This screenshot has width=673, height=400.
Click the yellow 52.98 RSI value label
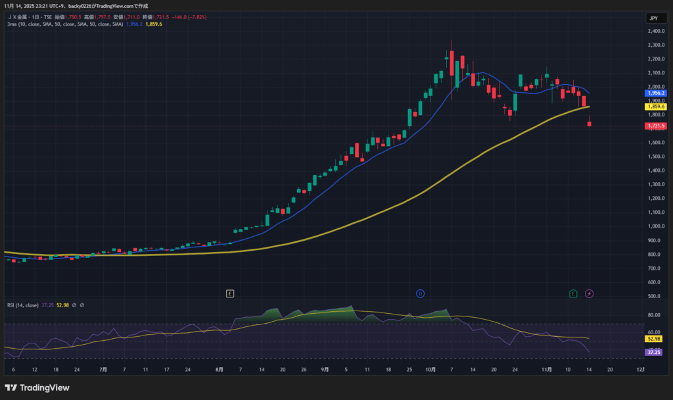pyautogui.click(x=653, y=339)
